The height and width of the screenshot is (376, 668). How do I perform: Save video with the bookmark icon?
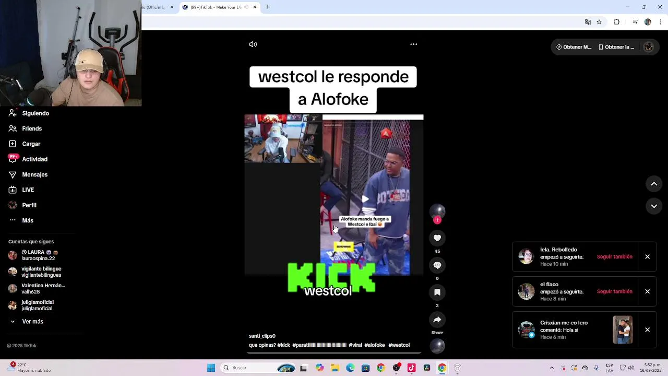[437, 292]
